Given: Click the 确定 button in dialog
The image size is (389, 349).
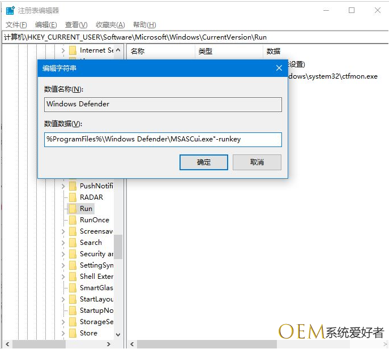Looking at the screenshot, I should (x=203, y=162).
